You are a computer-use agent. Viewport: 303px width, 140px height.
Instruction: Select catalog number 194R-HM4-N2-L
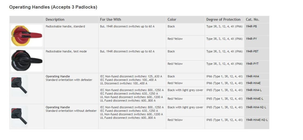coord(256,107)
